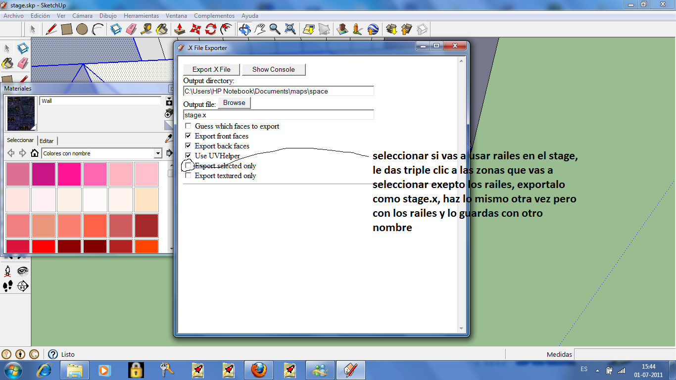676x380 pixels.
Task: Disable Export back faces
Action: pyautogui.click(x=188, y=146)
